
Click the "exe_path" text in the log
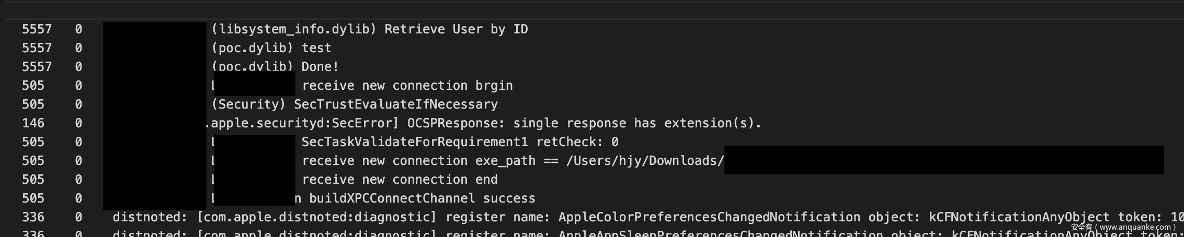tap(505, 161)
